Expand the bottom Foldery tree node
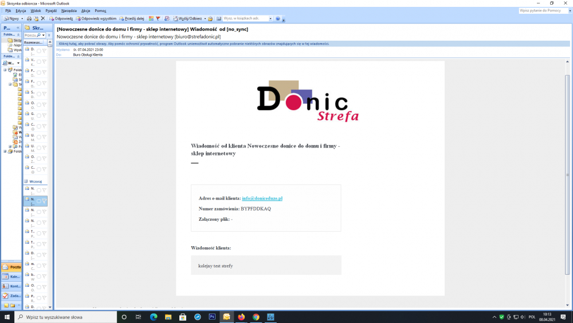 click(x=5, y=151)
